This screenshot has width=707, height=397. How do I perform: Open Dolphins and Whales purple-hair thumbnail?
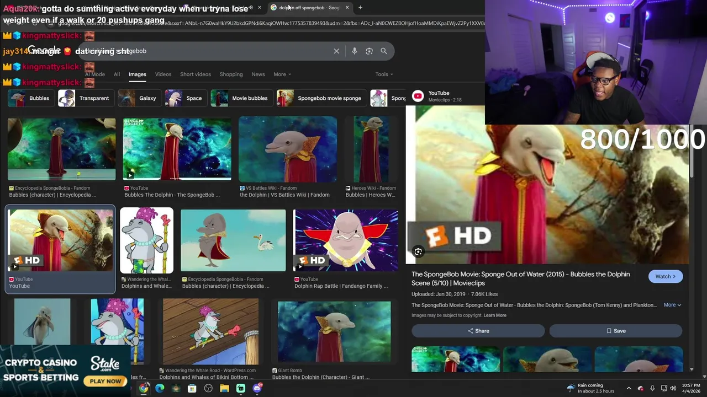point(147,240)
